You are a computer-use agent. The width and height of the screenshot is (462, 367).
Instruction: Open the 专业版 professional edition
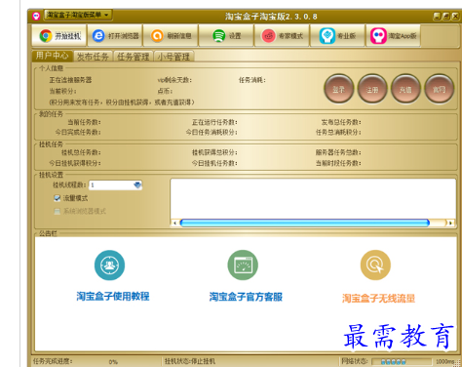pyautogui.click(x=337, y=35)
